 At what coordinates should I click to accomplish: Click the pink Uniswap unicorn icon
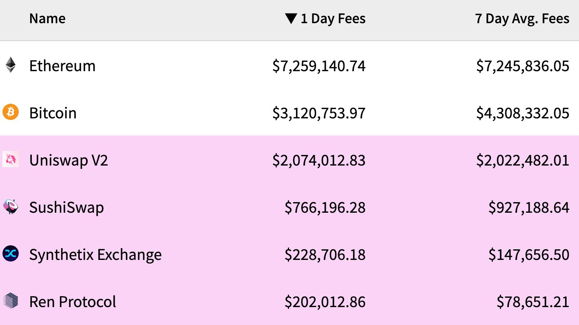[x=11, y=159]
